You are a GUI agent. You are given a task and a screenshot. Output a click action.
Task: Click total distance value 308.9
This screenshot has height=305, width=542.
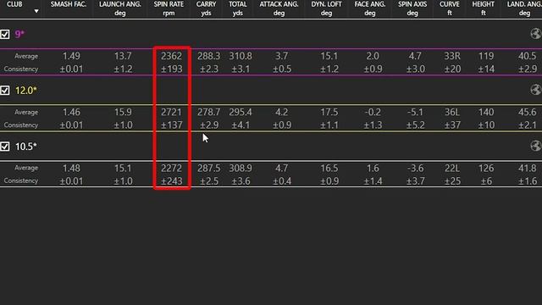click(x=241, y=168)
